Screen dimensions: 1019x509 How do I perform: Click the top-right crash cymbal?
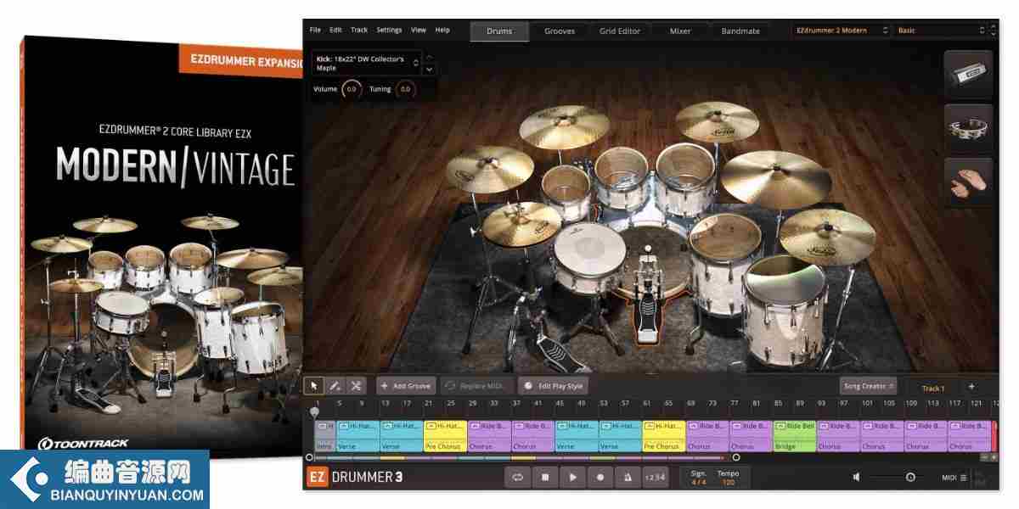[x=718, y=121]
